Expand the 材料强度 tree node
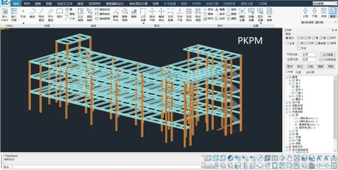This screenshot has height=170, width=338. pyautogui.click(x=287, y=109)
